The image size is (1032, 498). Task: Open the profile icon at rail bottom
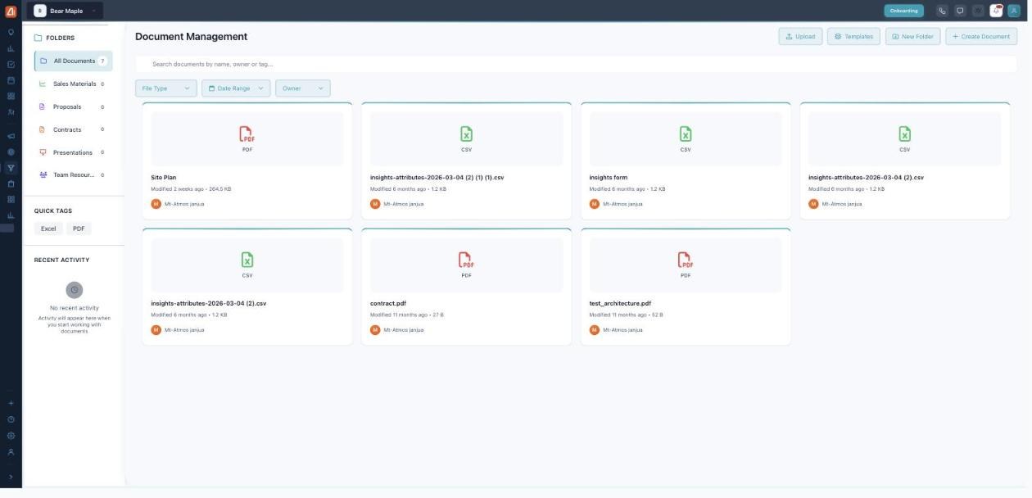[x=11, y=452]
